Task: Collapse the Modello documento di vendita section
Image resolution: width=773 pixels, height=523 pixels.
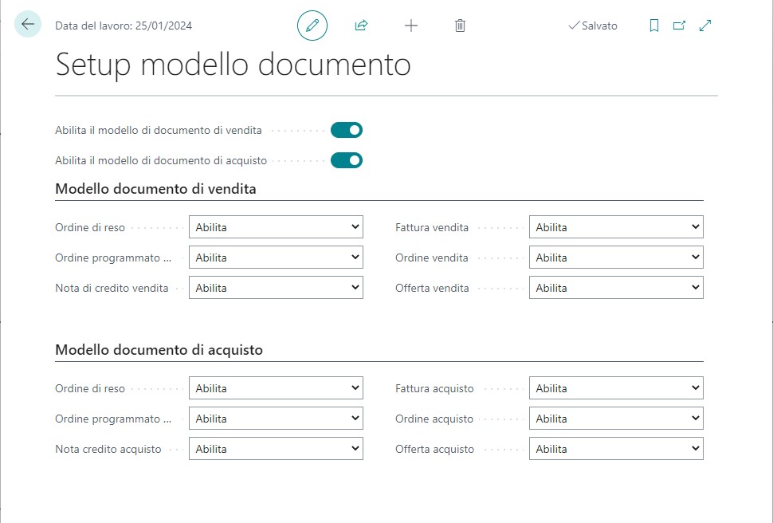Action: 155,189
